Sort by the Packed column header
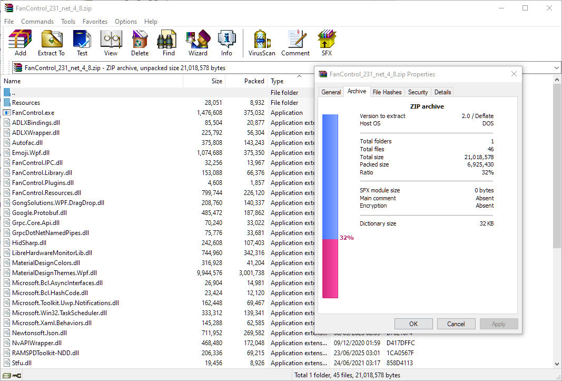The width and height of the screenshot is (562, 381). [246, 81]
